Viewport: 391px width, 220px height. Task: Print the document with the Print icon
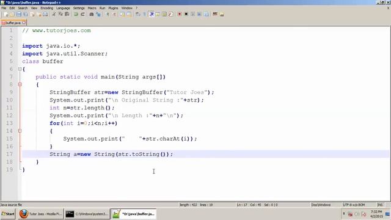tap(45, 14)
